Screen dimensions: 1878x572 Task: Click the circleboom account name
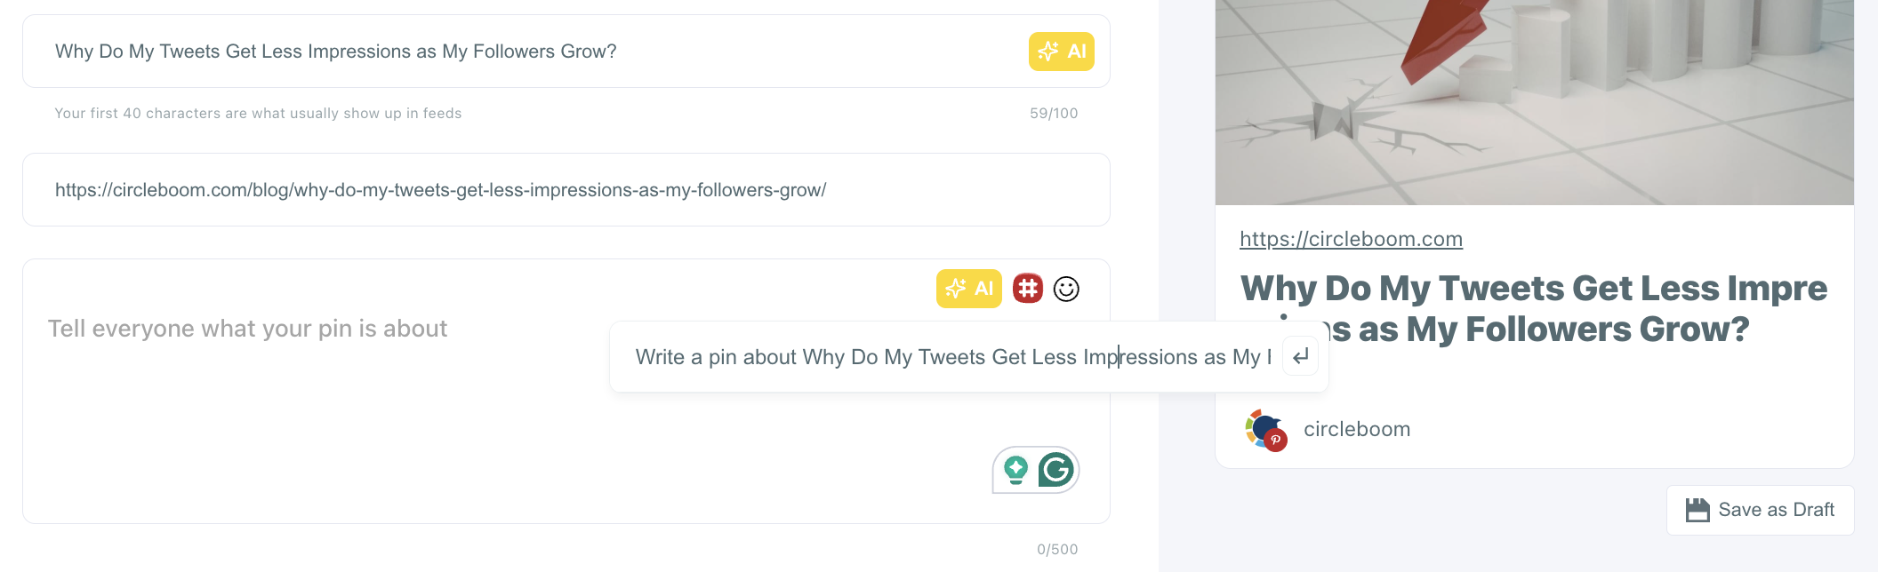(x=1357, y=430)
